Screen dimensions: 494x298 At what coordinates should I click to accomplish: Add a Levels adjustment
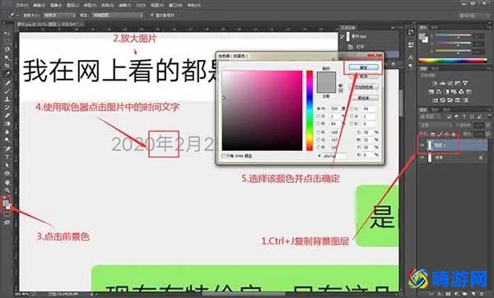pyautogui.click(x=443, y=83)
